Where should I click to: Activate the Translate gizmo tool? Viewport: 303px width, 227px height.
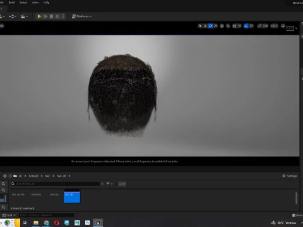point(205,26)
